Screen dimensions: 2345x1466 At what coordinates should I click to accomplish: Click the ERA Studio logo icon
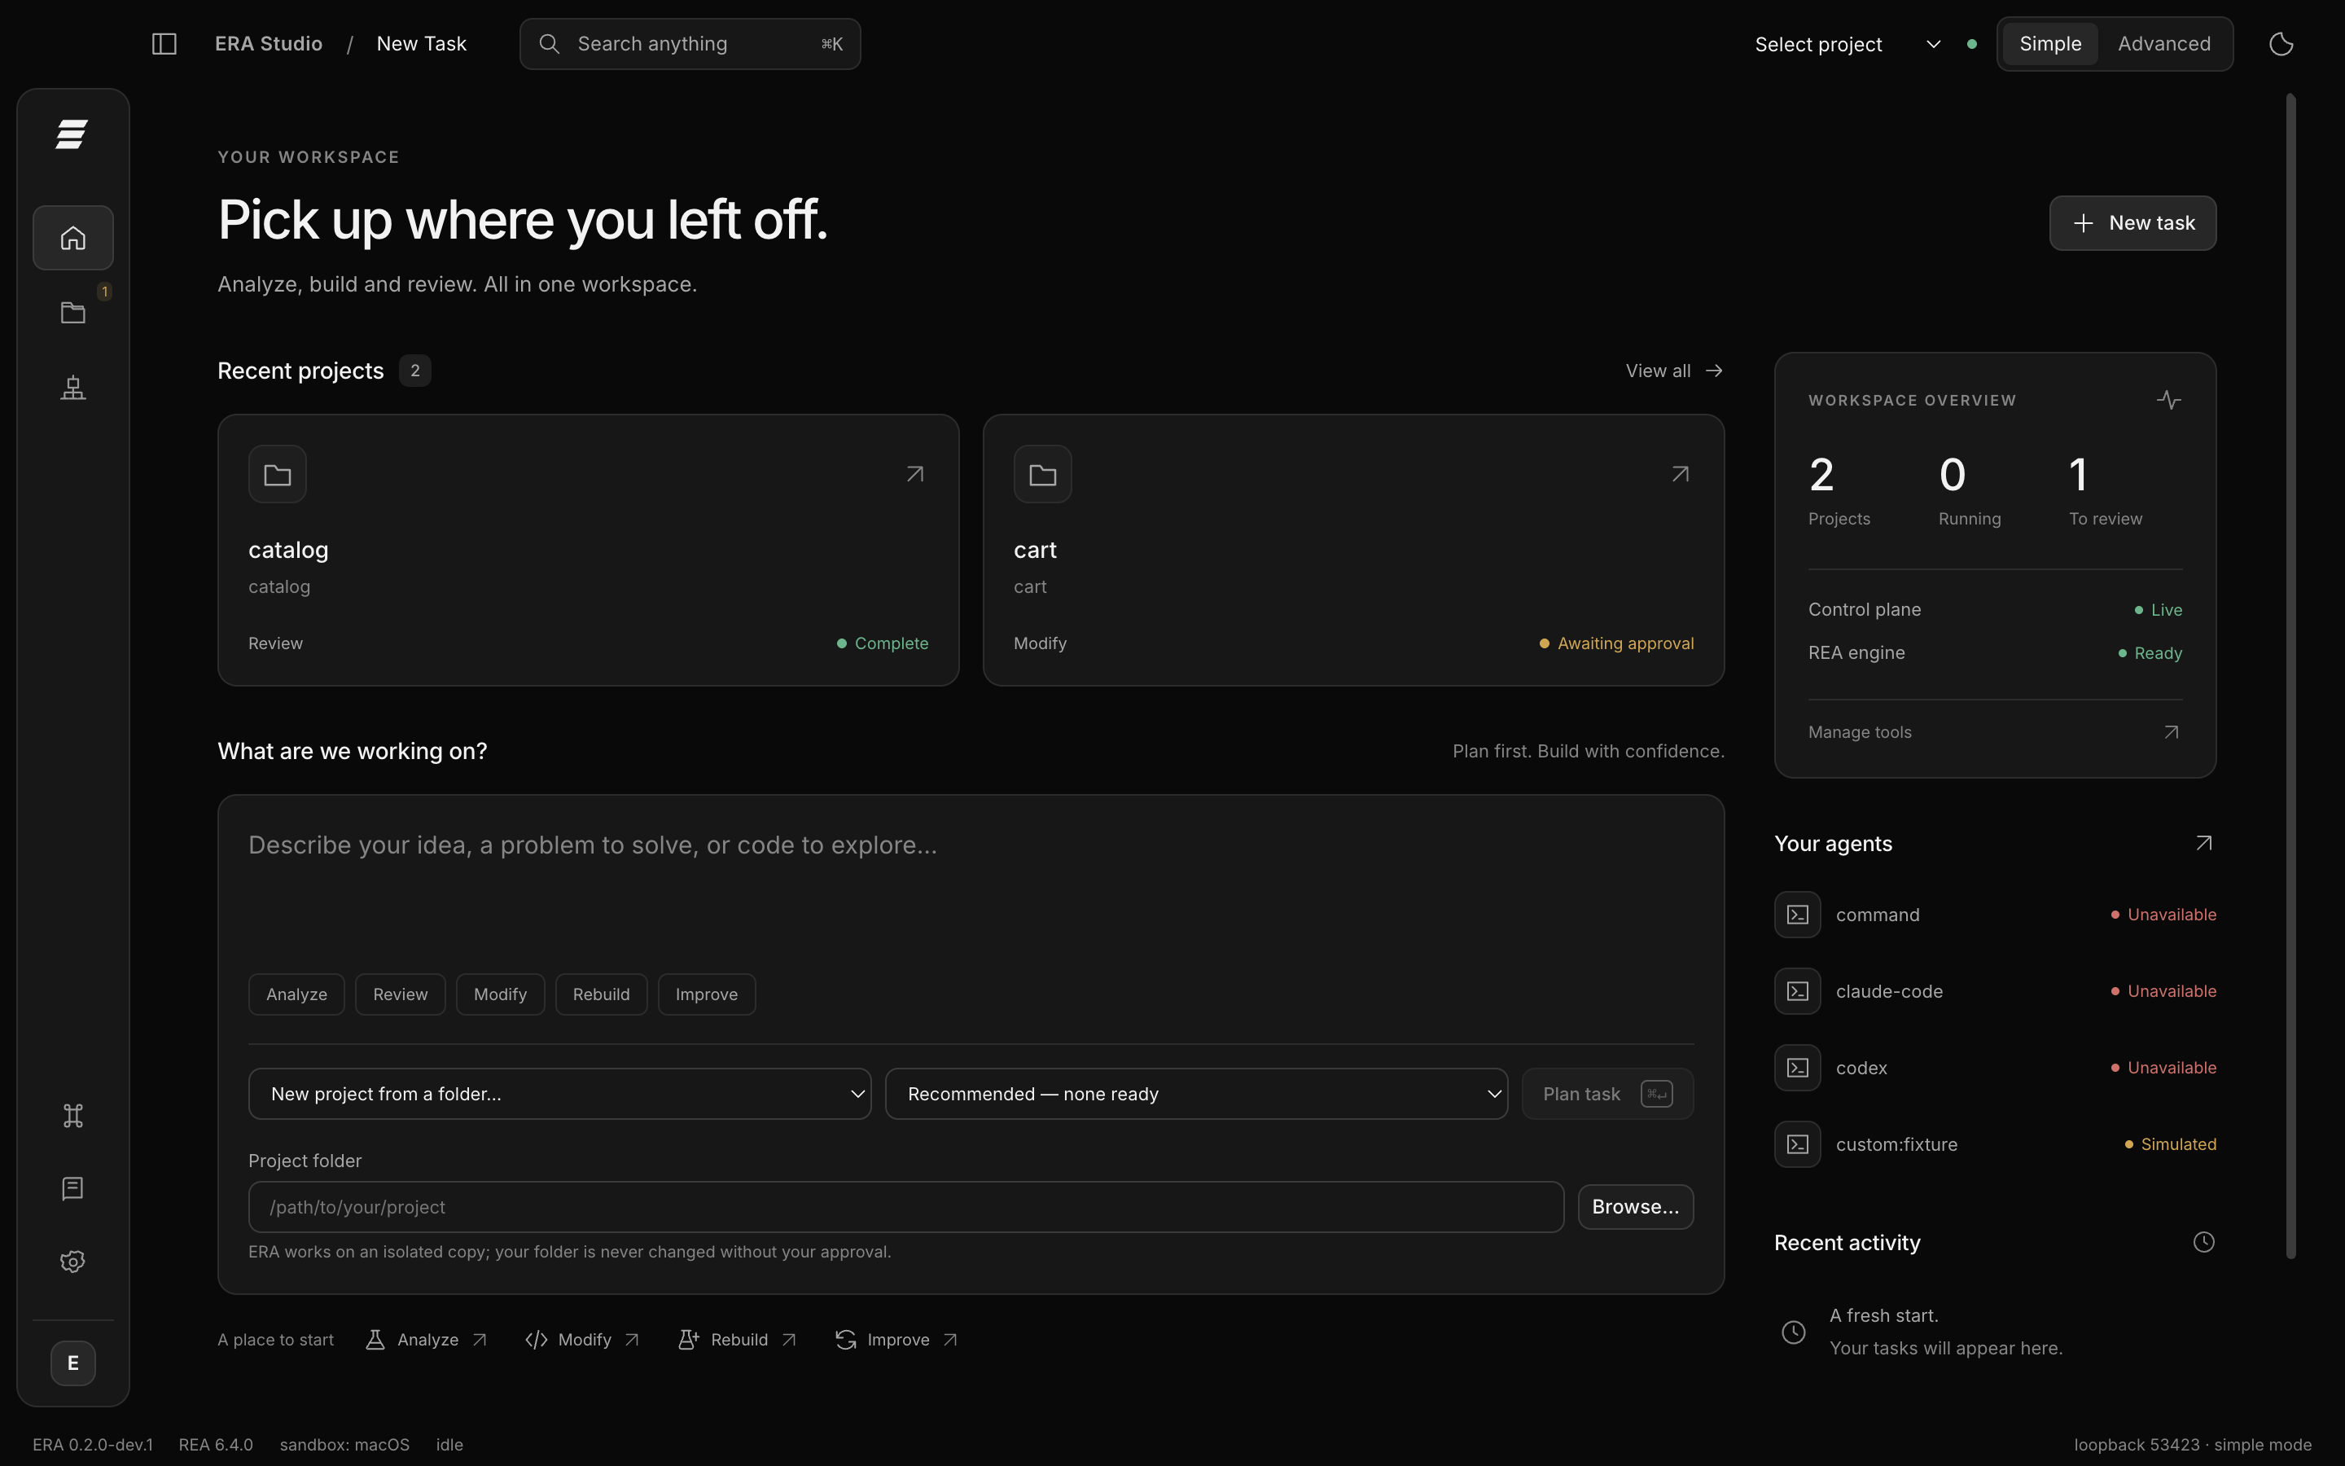(x=72, y=134)
